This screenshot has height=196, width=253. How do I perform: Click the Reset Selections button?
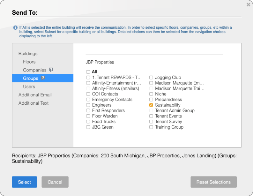(213, 182)
